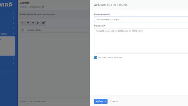This screenshot has height=106, width=188.
Task: Open the three-dot actions menu in toolbar
Action: pyautogui.click(x=23, y=23)
